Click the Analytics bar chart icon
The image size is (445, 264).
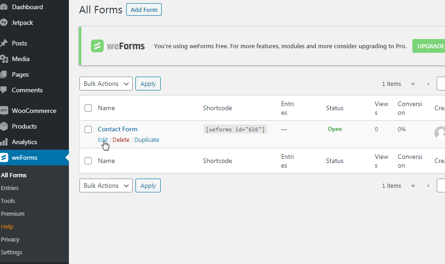[x=4, y=142]
